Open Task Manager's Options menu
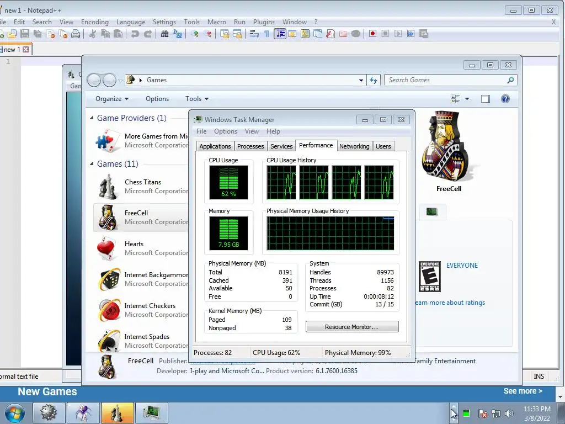Image resolution: width=565 pixels, height=424 pixels. [226, 131]
